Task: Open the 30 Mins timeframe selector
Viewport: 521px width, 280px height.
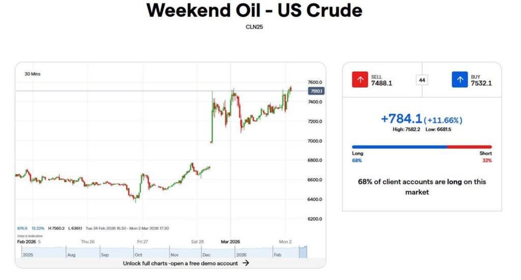Action: 33,74
